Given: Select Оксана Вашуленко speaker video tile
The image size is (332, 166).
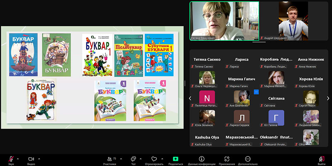Looking at the screenshot, I should (x=224, y=21).
